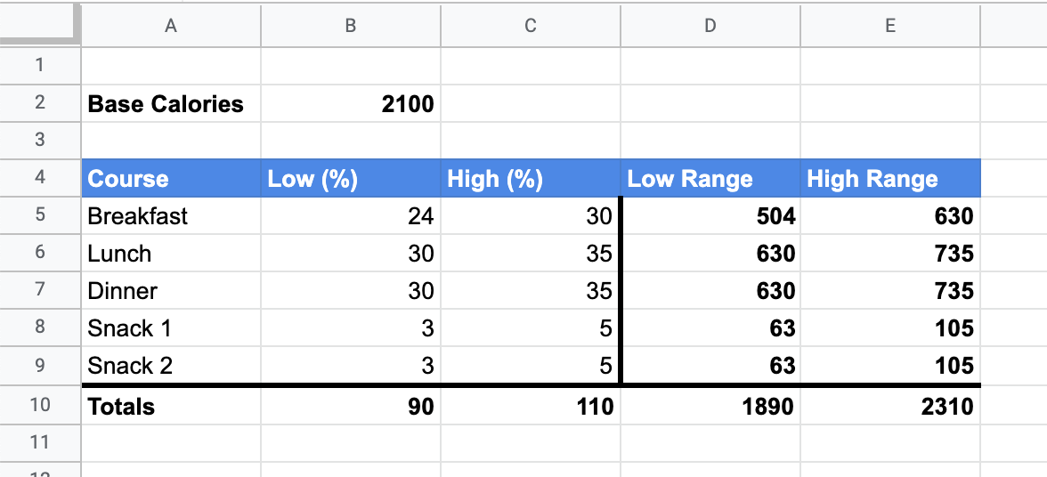Select the High Range header cell

pyautogui.click(x=889, y=179)
